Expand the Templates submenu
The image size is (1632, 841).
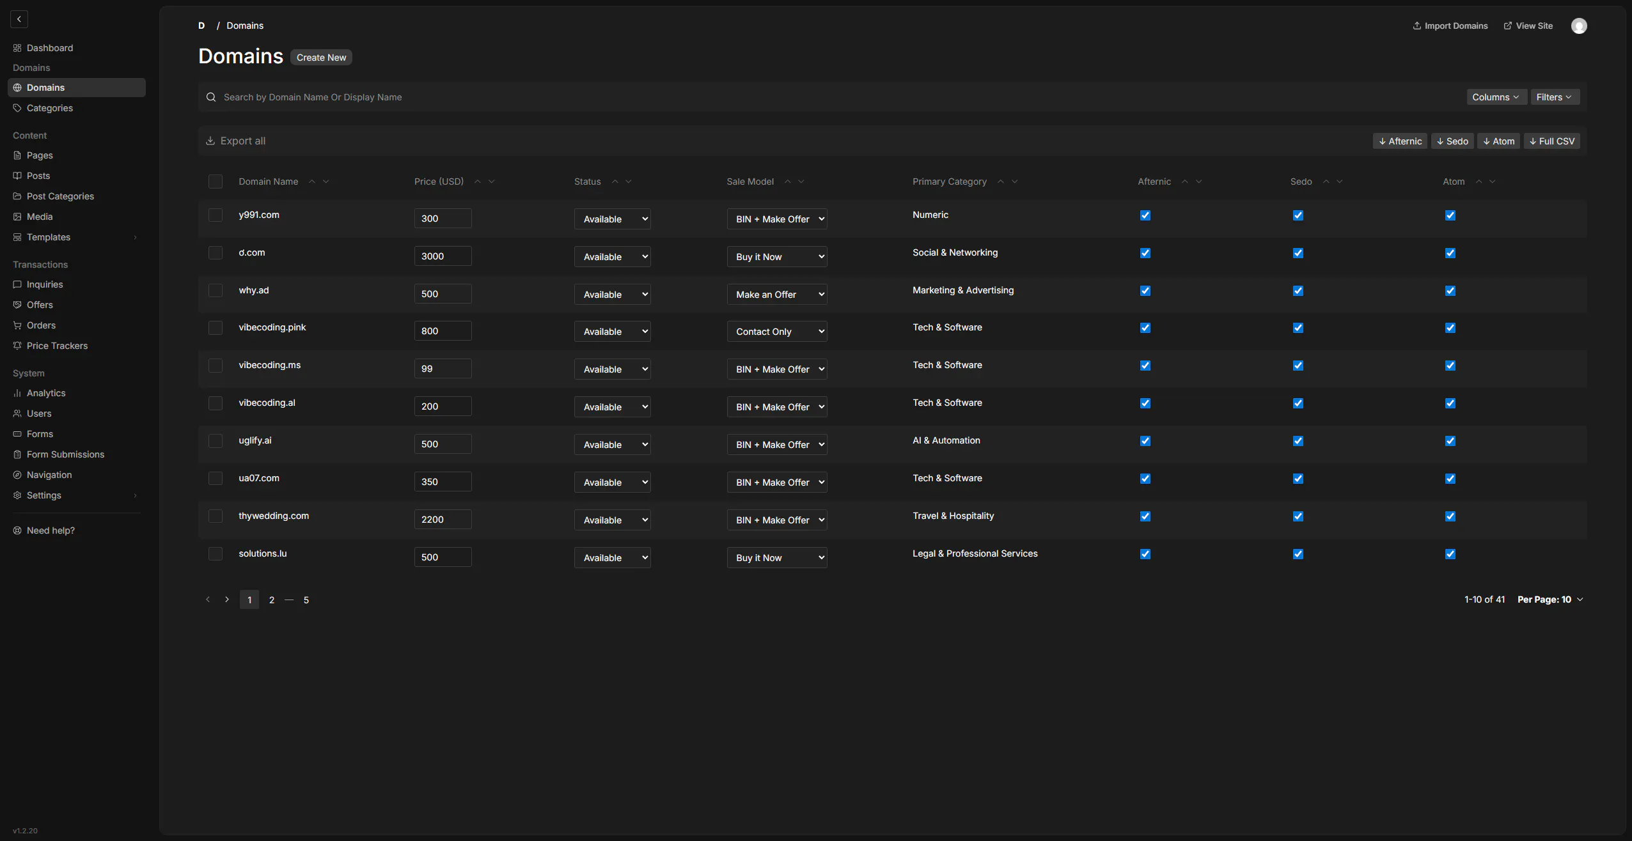pyautogui.click(x=135, y=237)
